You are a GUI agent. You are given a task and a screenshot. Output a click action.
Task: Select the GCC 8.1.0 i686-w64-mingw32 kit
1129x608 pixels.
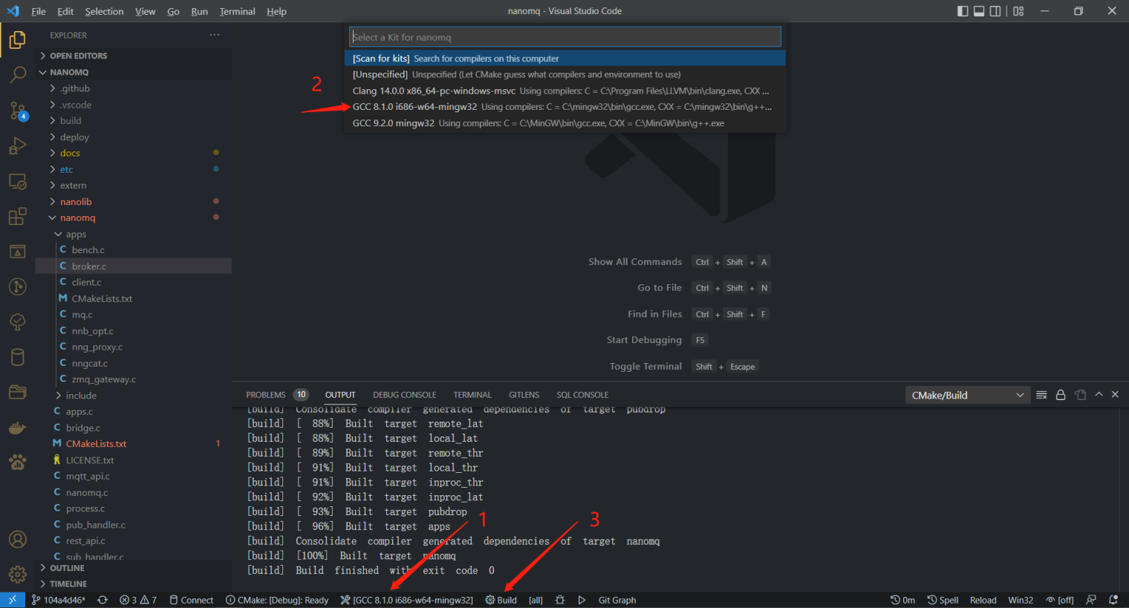[x=565, y=107]
